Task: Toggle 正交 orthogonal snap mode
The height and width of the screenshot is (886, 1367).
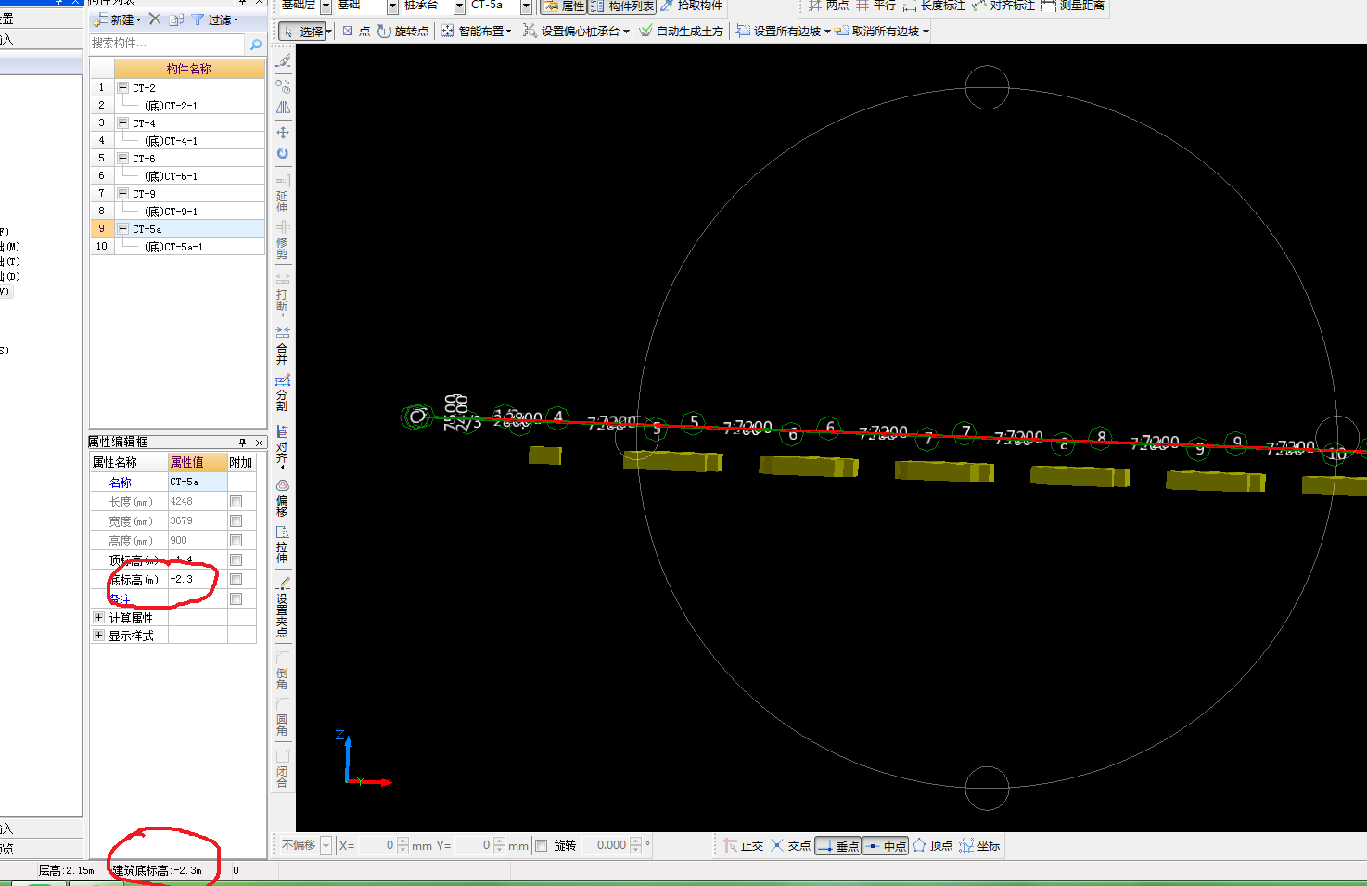Action: click(x=744, y=845)
